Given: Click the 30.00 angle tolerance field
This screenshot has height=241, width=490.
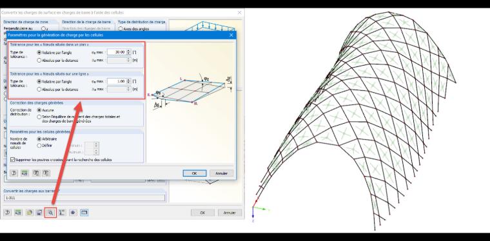Looking at the screenshot, I should [x=117, y=52].
